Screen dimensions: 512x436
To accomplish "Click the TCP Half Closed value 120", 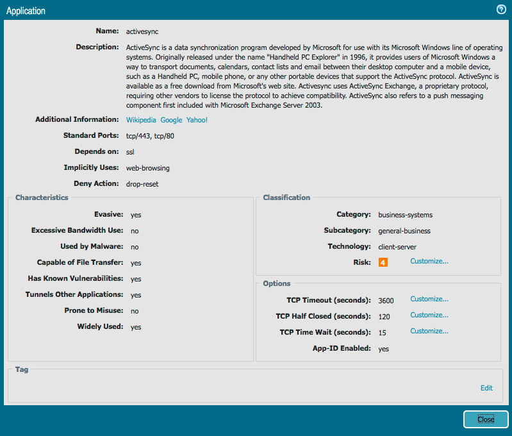I will point(384,317).
